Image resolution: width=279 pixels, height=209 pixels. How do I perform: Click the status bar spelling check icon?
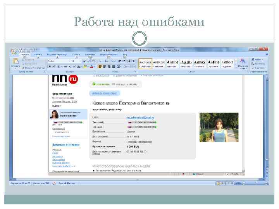[54, 183]
